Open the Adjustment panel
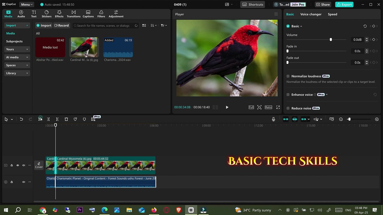383x215 pixels. [116, 14]
